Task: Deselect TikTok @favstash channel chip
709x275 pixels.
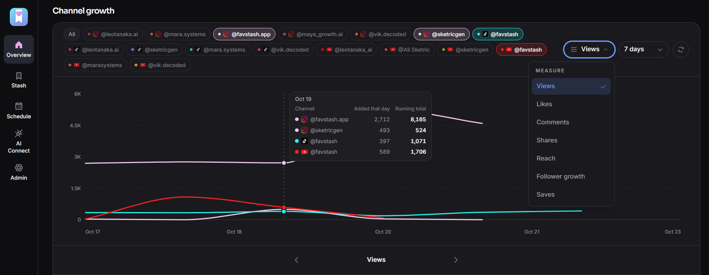Action: tap(498, 34)
